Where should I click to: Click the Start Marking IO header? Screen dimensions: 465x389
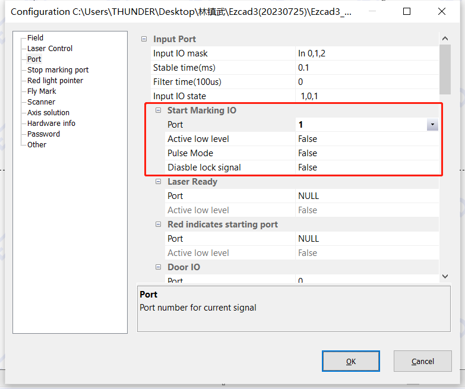pos(202,110)
